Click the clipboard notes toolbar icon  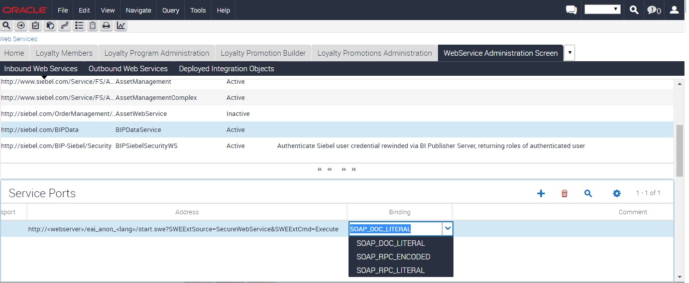(92, 26)
